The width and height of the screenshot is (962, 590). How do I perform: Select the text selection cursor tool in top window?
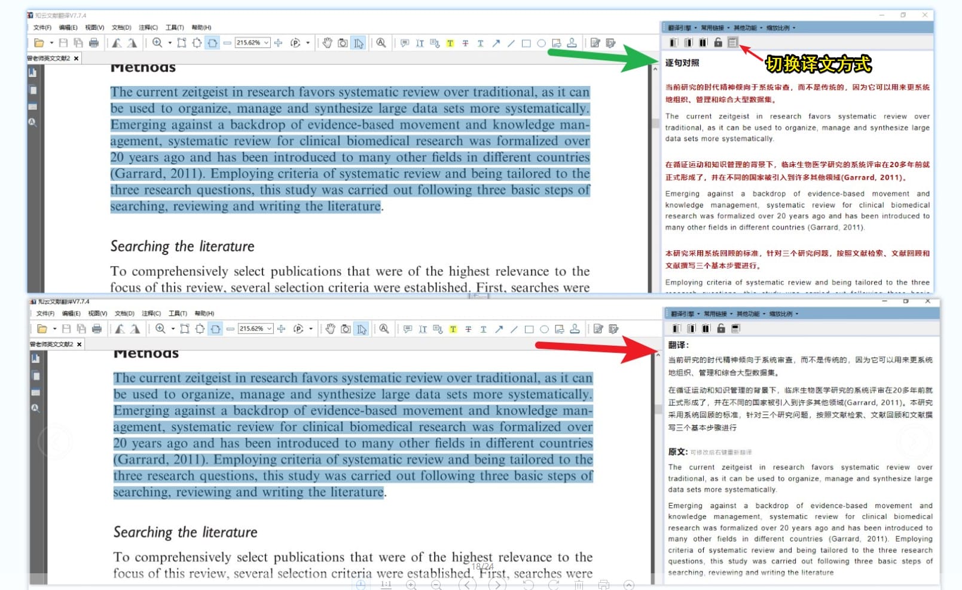(x=359, y=43)
